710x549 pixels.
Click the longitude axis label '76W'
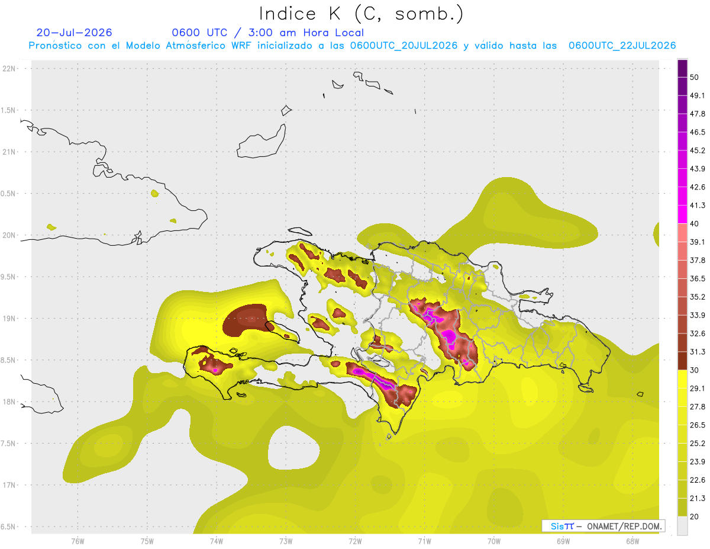pos(78,540)
